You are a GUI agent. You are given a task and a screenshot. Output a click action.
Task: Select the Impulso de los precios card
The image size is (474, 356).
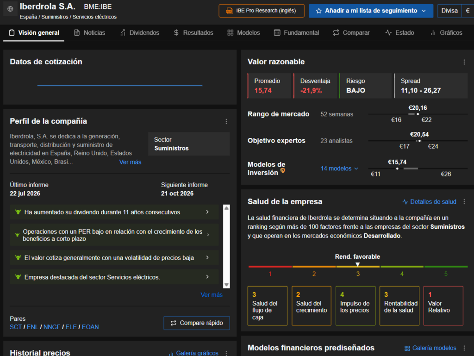355,306
